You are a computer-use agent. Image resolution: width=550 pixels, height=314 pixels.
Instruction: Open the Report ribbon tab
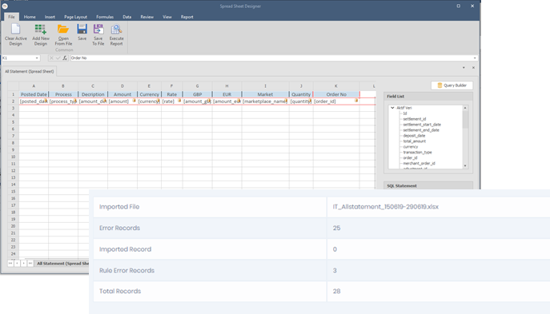point(187,17)
